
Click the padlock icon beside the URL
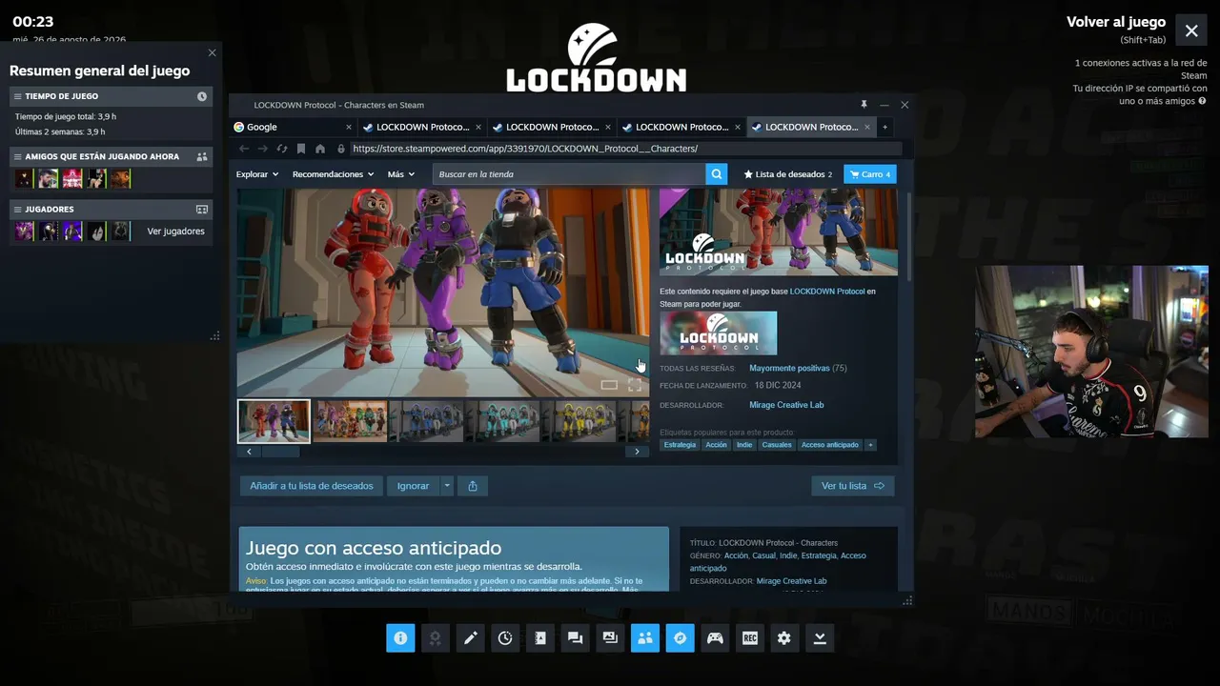(x=341, y=149)
